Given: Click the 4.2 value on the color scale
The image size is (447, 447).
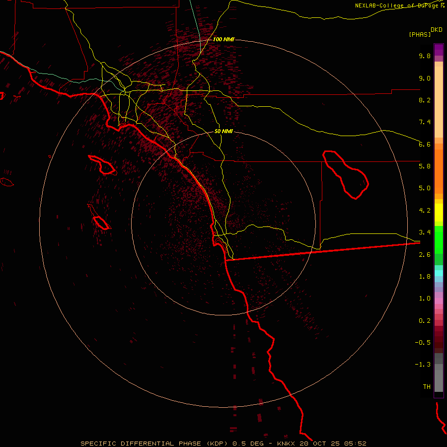Looking at the screenshot, I should point(425,211).
